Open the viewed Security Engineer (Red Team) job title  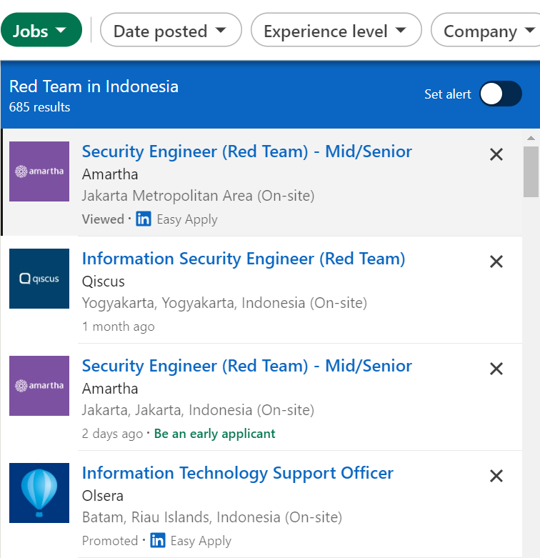tap(247, 151)
